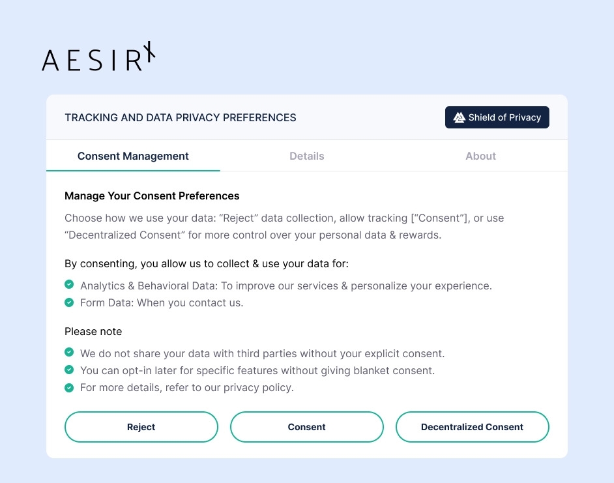The height and width of the screenshot is (483, 614).
Task: Click the teal underline below Consent Management
Action: pos(133,170)
